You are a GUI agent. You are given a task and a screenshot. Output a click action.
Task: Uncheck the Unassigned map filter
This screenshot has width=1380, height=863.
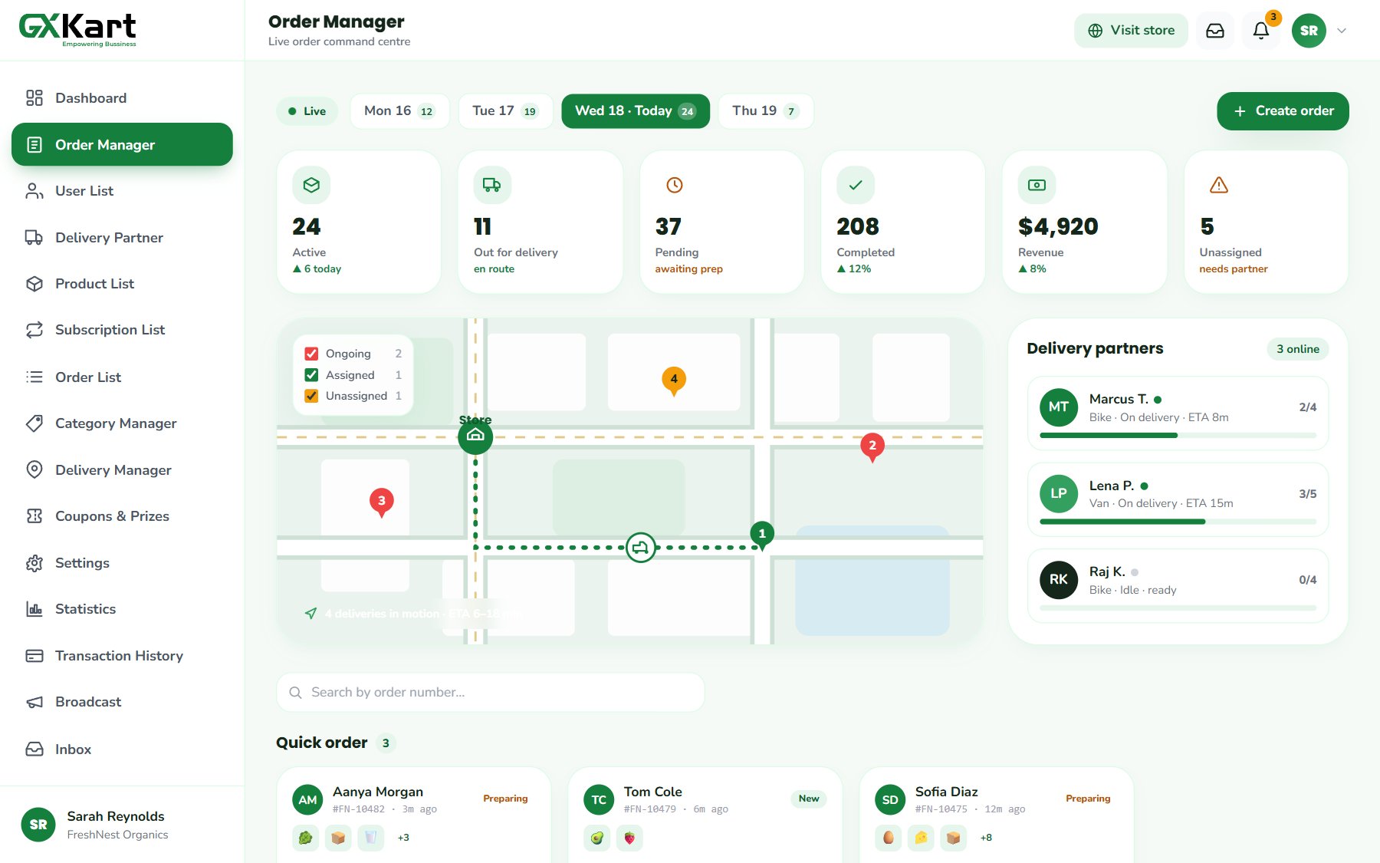pos(311,396)
